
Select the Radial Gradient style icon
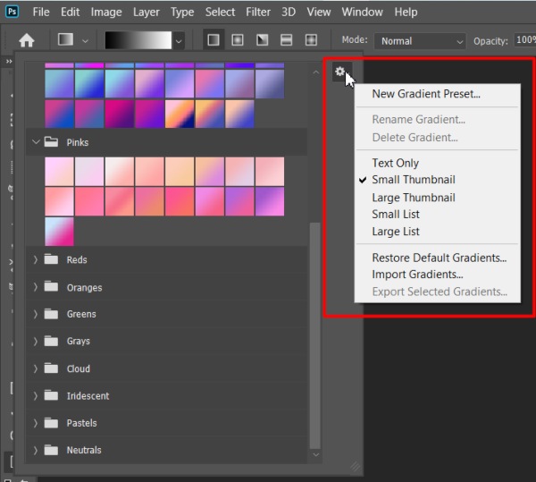click(x=238, y=41)
